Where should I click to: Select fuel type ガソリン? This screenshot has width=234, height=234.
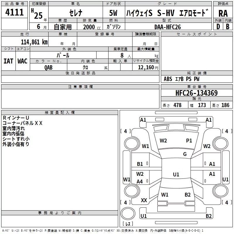click(113, 27)
